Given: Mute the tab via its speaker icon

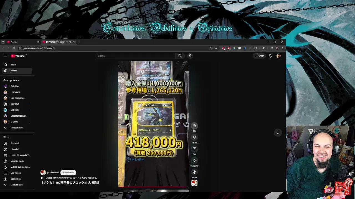Looking at the screenshot, I should coord(70,42).
